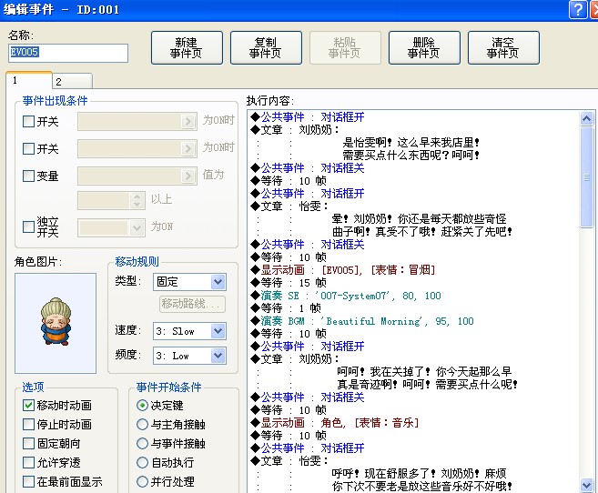The height and width of the screenshot is (493, 598).
Task: Expand the 速度 speed dropdown
Action: 218,331
